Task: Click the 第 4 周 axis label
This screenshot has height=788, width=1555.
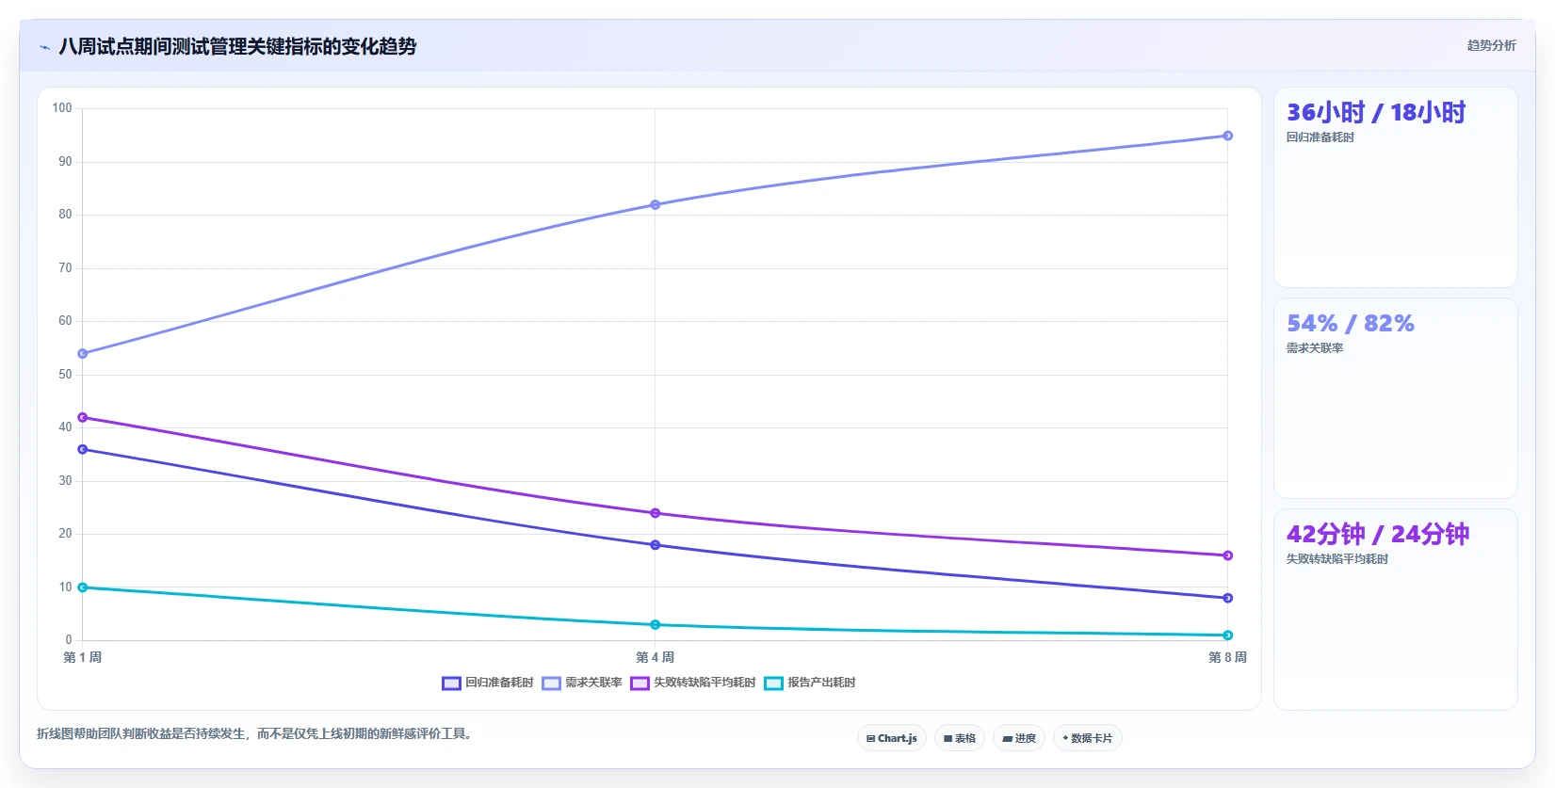Action: coord(656,657)
